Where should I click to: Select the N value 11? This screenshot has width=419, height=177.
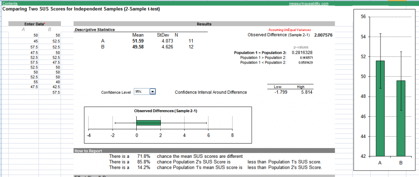point(191,41)
